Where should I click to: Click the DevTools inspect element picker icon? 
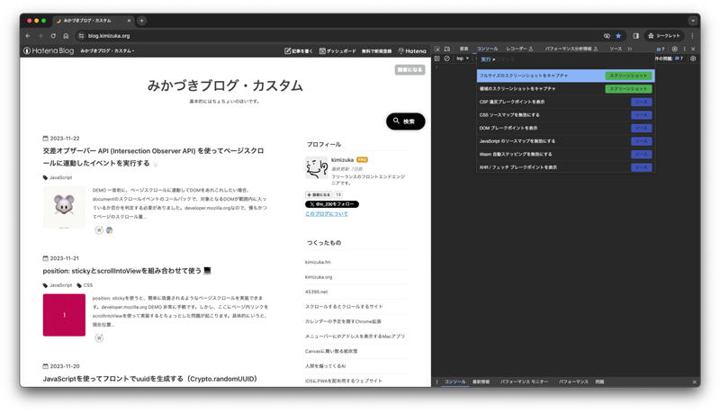pos(437,49)
